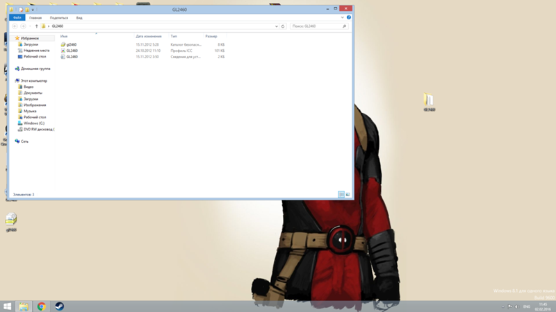Open the Музыка folder in navigation pane
Viewport: 556px width, 312px height.
30,111
